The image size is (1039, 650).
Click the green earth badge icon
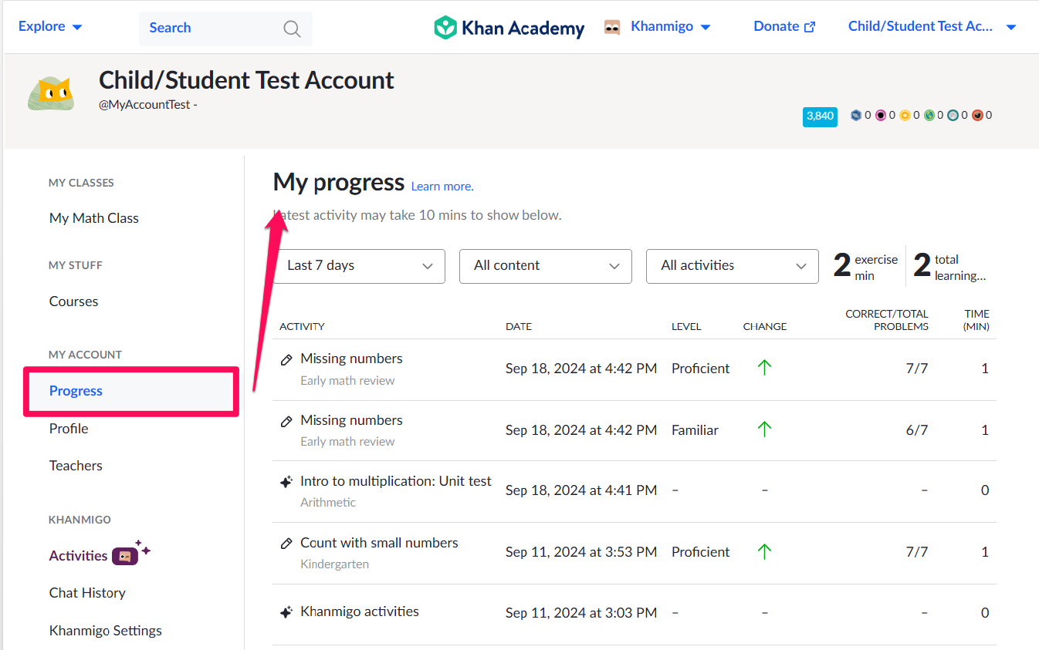(929, 116)
